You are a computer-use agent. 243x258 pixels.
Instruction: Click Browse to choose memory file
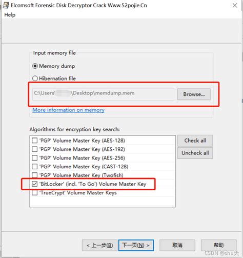pyautogui.click(x=194, y=94)
